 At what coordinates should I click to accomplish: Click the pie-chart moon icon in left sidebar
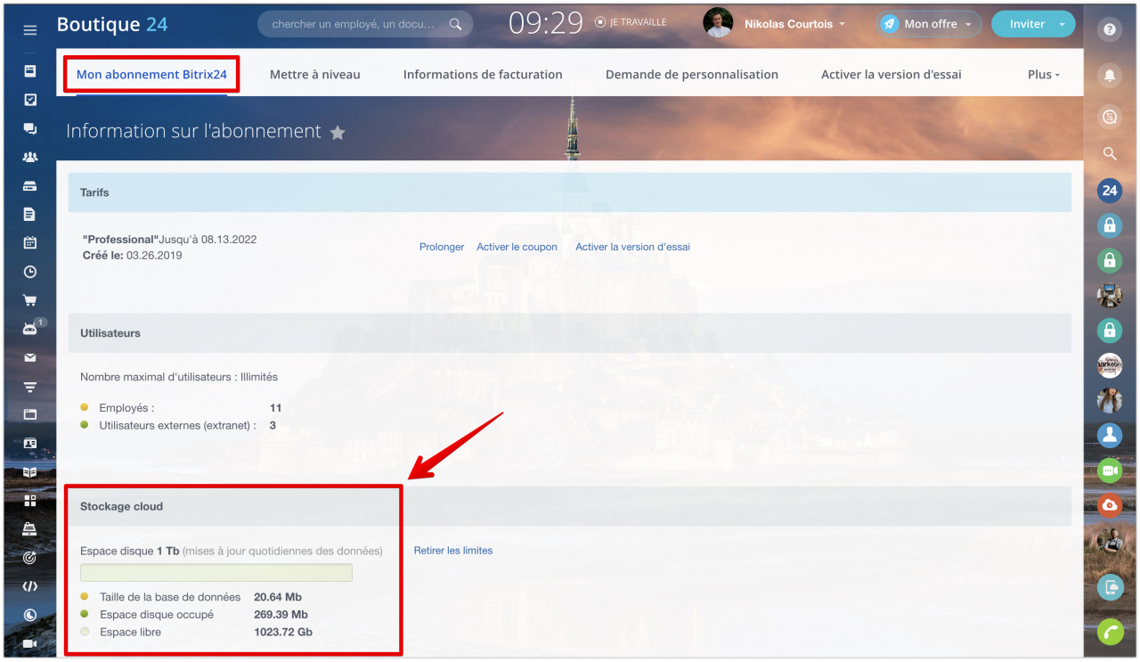coord(29,615)
